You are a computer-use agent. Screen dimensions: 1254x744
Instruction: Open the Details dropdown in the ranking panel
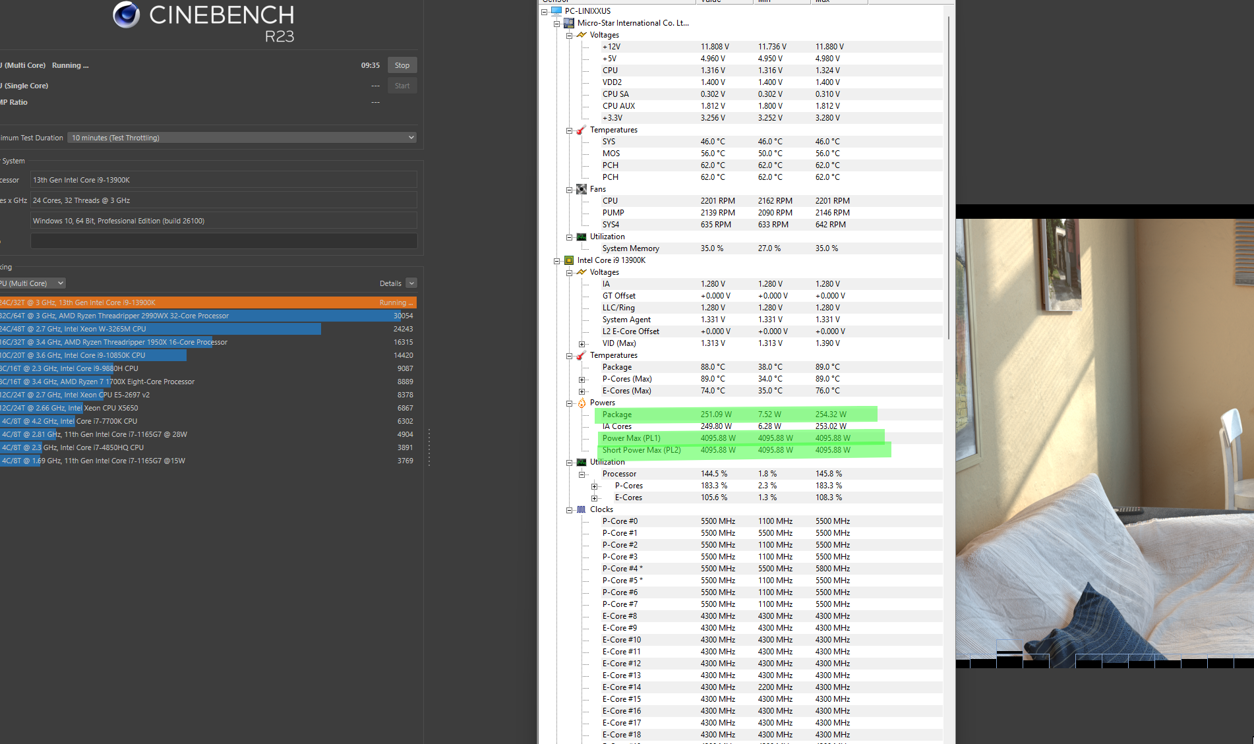click(x=411, y=283)
